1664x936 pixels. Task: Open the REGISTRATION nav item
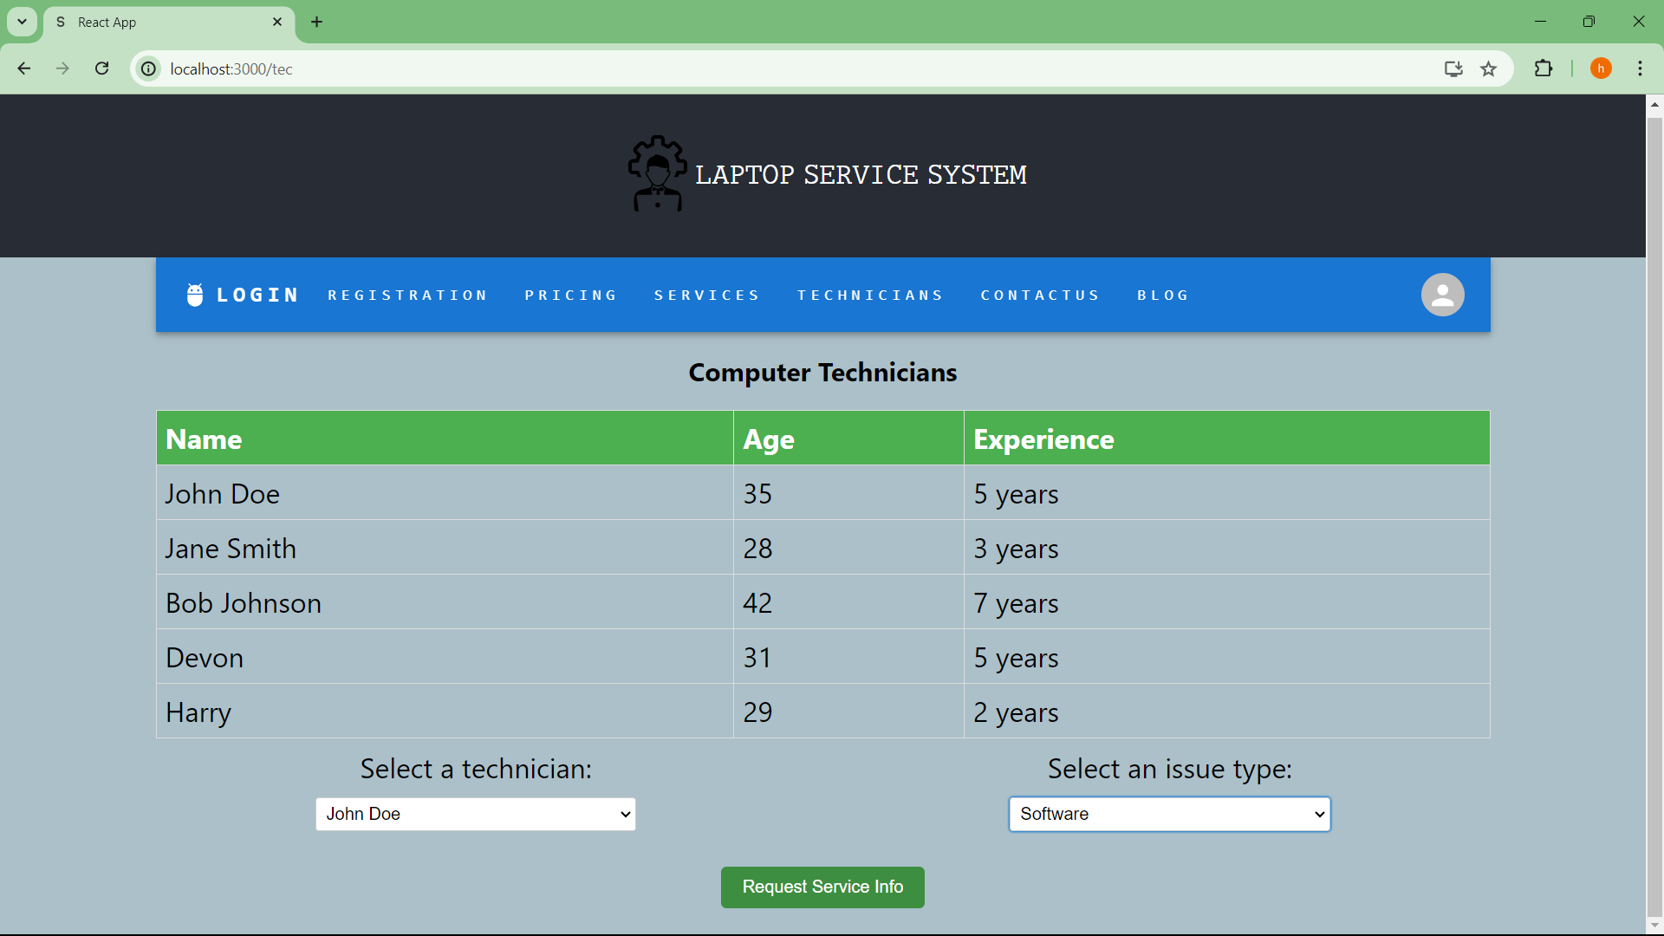pyautogui.click(x=407, y=296)
